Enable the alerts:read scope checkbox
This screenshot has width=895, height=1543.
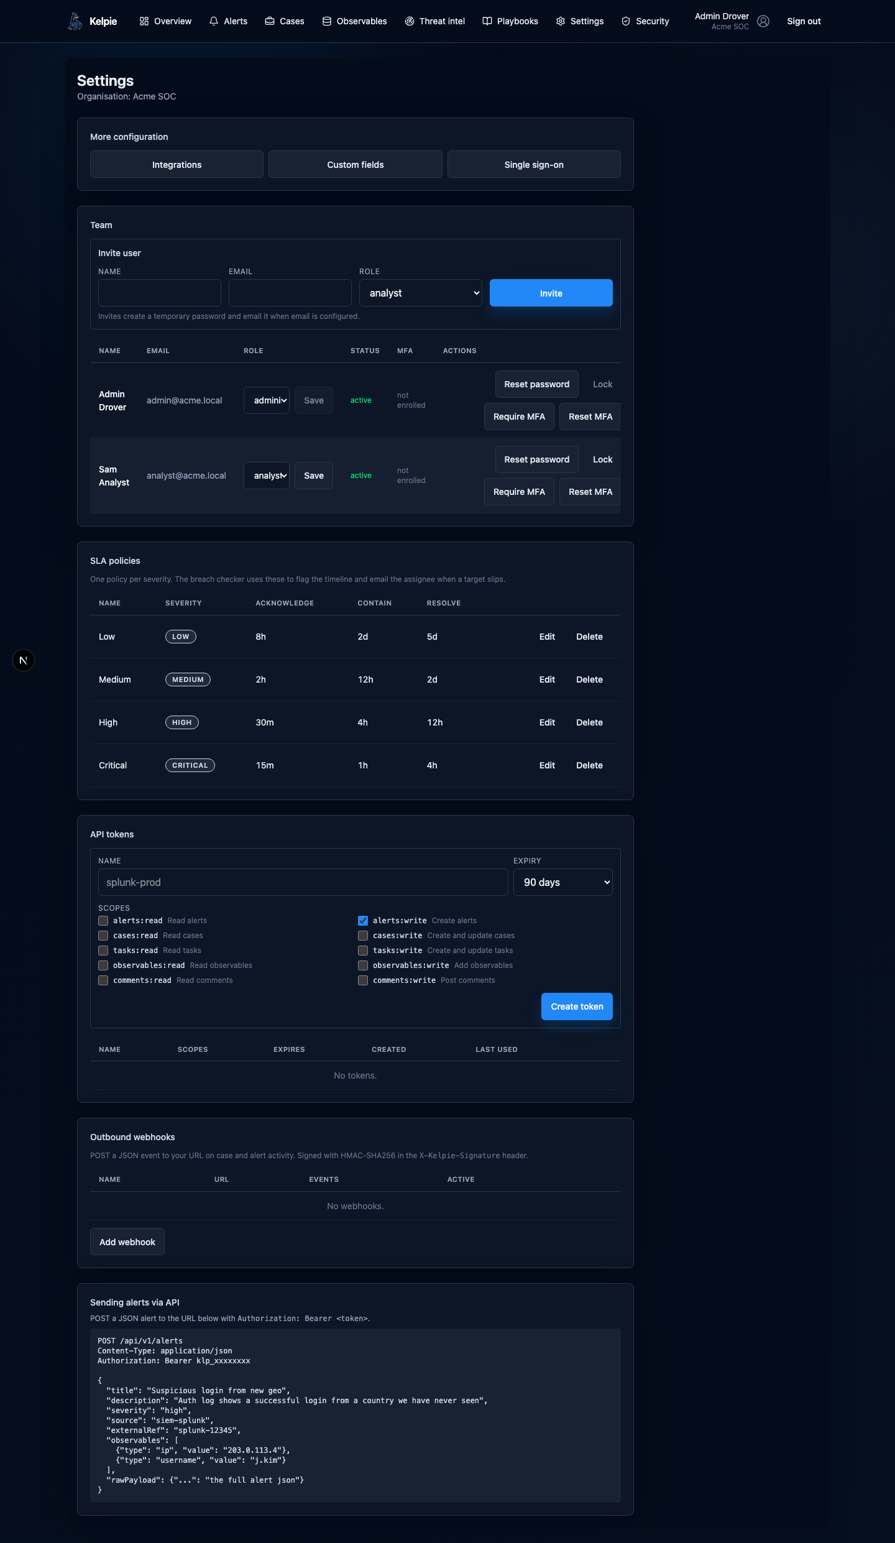[x=103, y=921]
